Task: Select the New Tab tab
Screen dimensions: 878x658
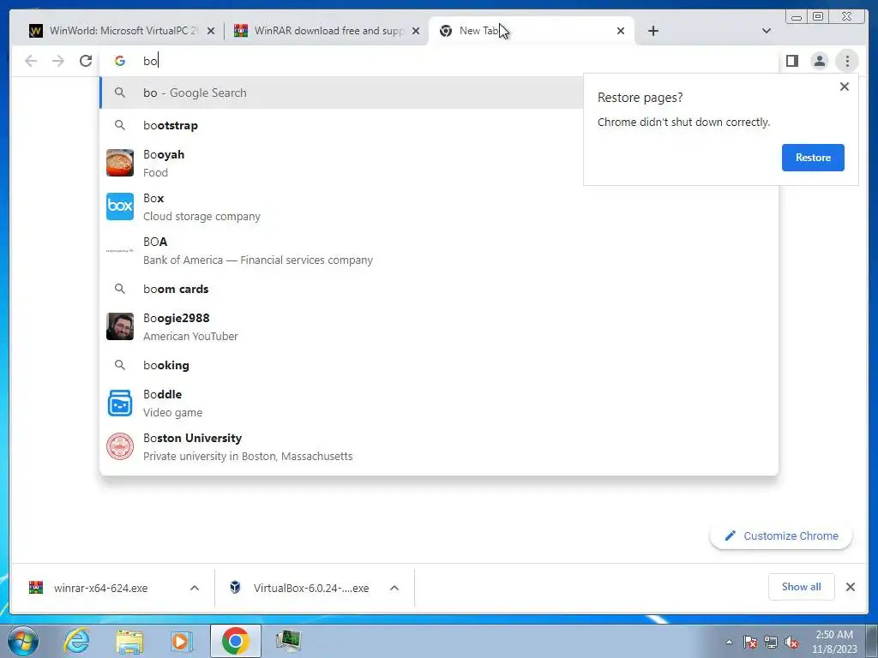Action: click(531, 31)
